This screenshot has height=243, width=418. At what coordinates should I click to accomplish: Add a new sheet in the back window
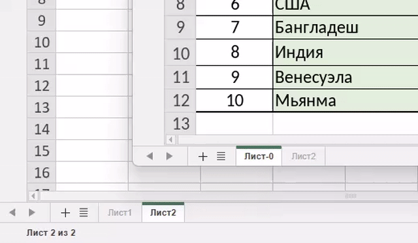pos(65,213)
